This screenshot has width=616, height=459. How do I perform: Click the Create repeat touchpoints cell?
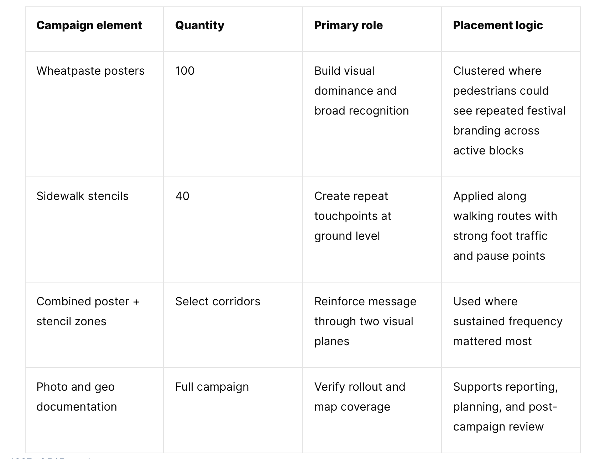372,229
